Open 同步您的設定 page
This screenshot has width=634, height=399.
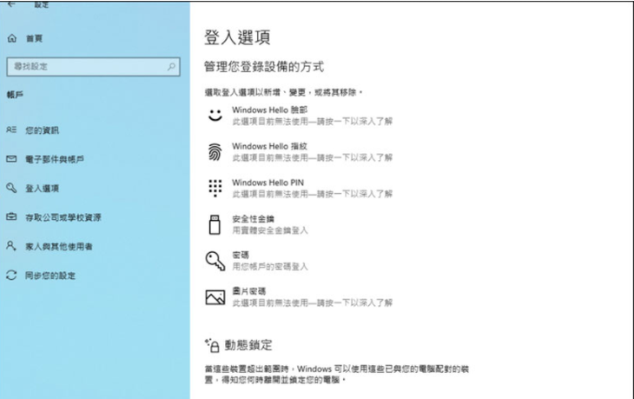pyautogui.click(x=50, y=276)
